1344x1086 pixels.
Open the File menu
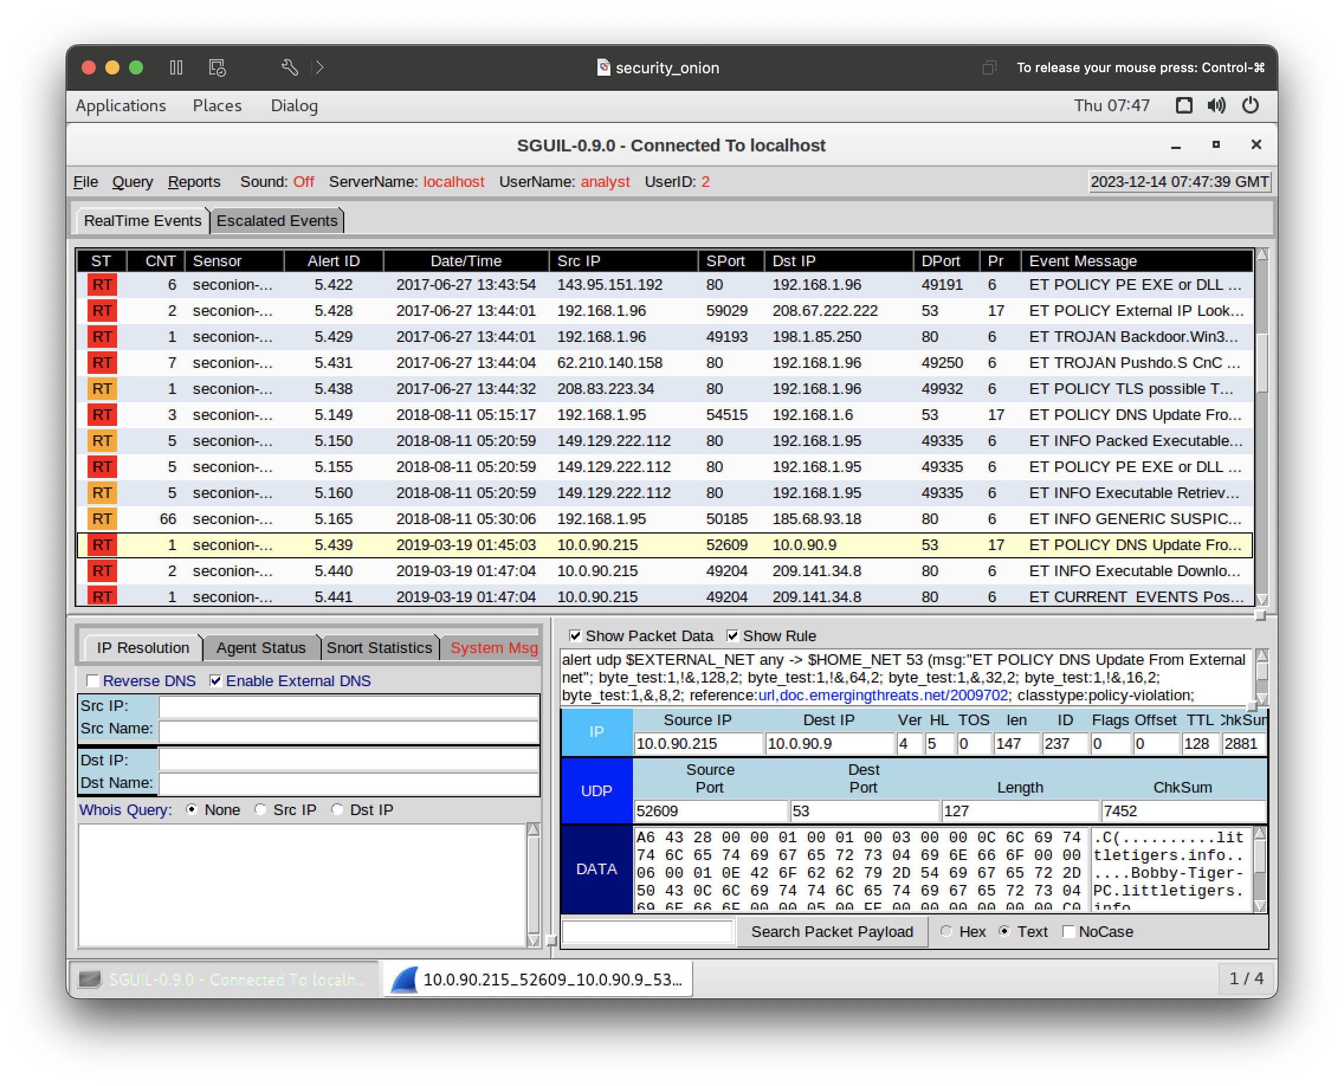coord(86,182)
